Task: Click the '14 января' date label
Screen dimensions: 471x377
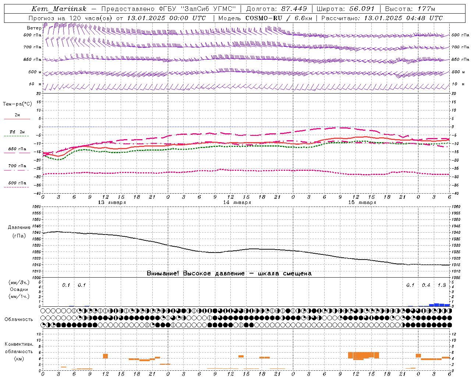Action: pos(237,202)
